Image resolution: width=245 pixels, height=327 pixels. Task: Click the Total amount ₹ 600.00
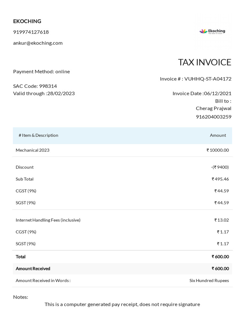tap(220, 256)
